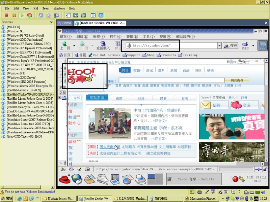
Task: Select the 財經 news tab on Yahoo
Action: pyautogui.click(x=141, y=98)
